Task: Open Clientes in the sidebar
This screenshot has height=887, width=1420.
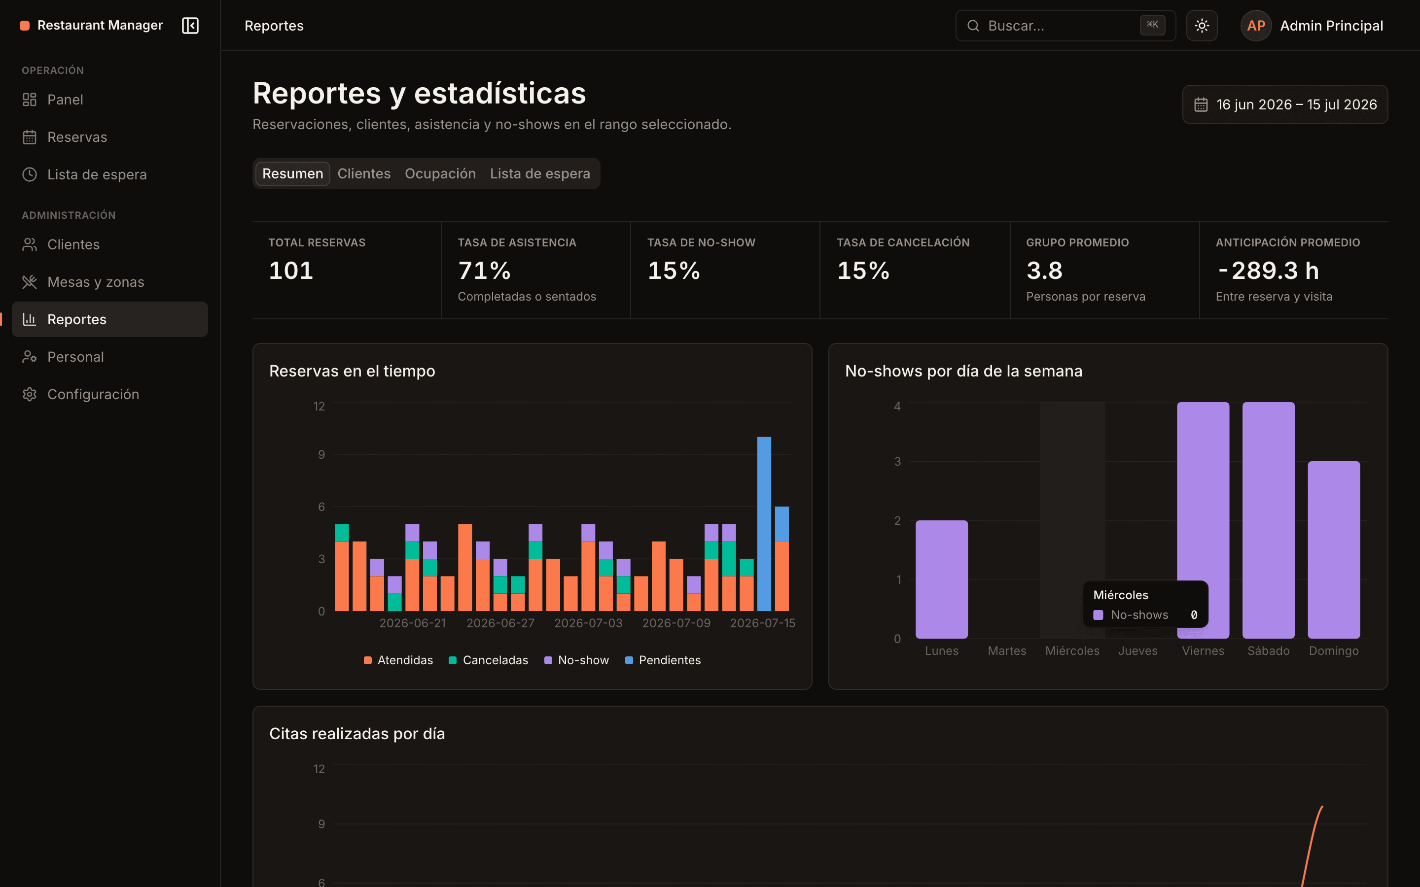Action: coord(110,244)
